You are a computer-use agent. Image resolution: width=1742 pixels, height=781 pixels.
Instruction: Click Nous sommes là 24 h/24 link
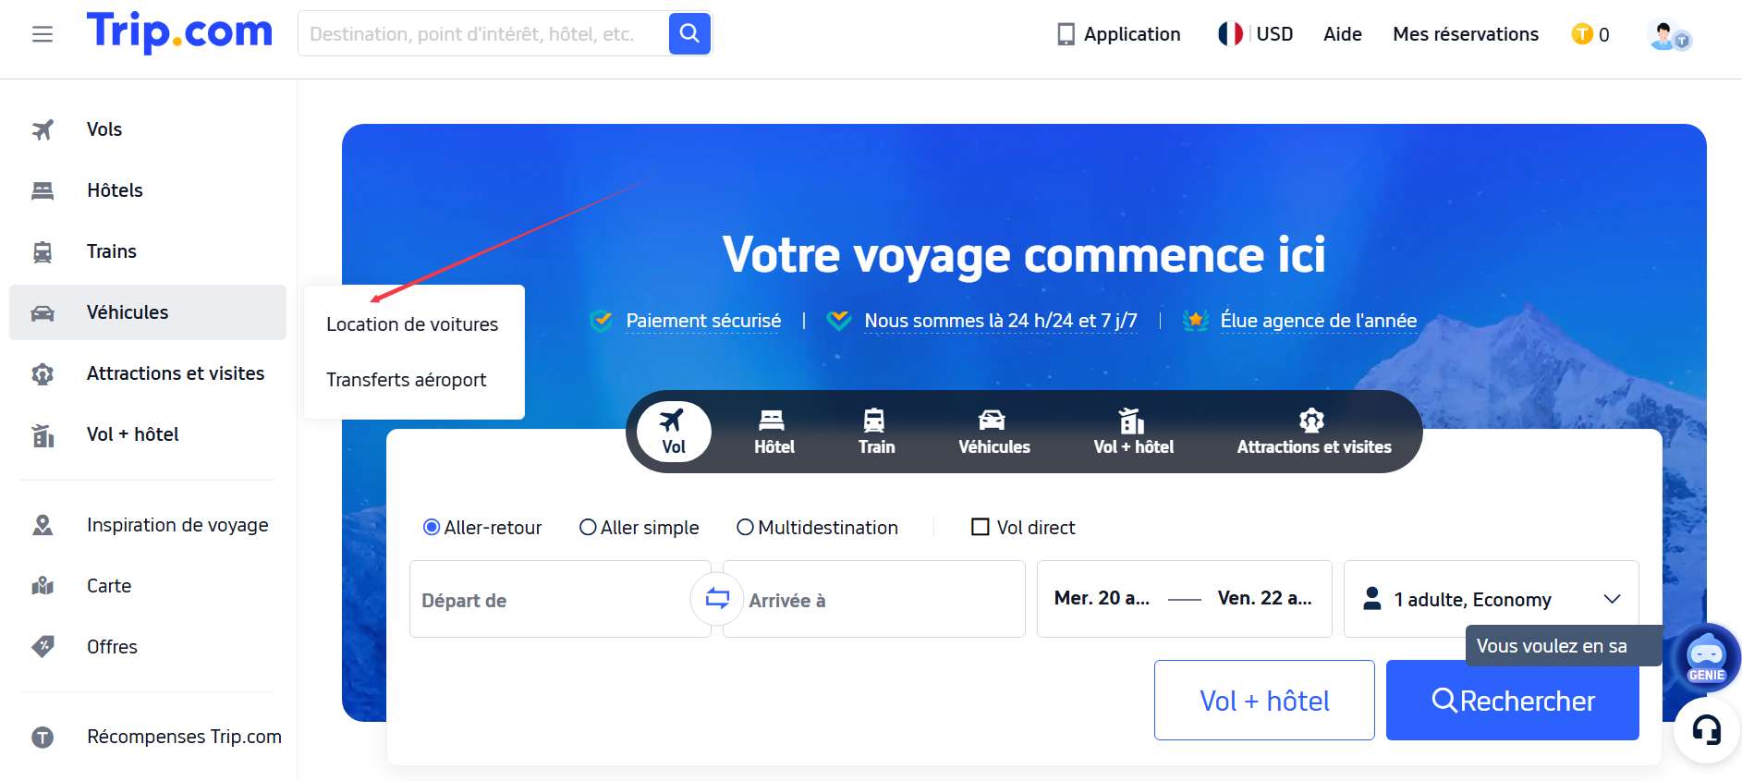1001,321
